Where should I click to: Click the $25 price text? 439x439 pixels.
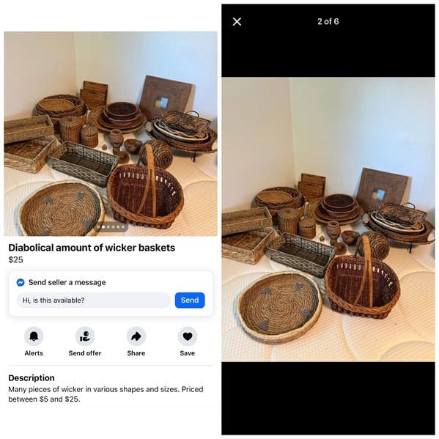pyautogui.click(x=15, y=260)
